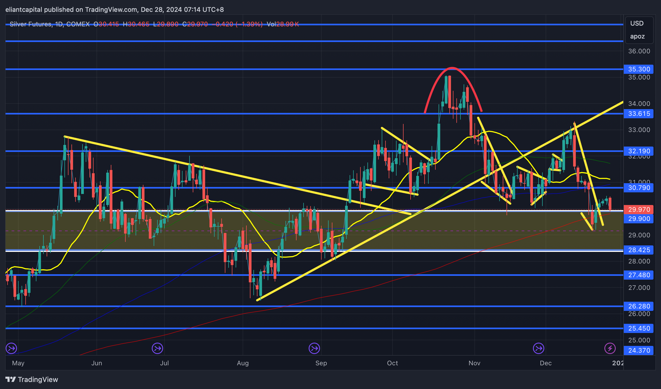
Task: Click the purple event icon before December
Action: (x=538, y=348)
